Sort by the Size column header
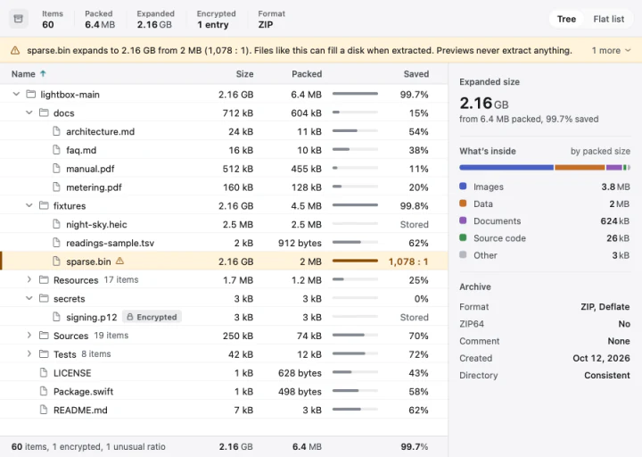This screenshot has height=457, width=642. click(x=244, y=74)
